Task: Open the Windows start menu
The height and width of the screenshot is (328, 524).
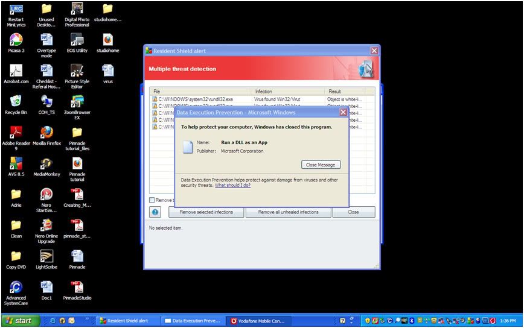Action: [21, 321]
